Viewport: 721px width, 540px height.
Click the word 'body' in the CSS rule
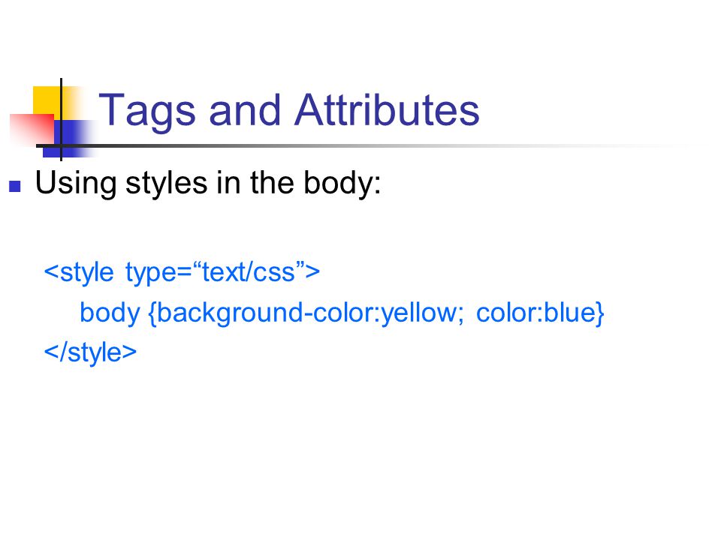pyautogui.click(x=110, y=313)
